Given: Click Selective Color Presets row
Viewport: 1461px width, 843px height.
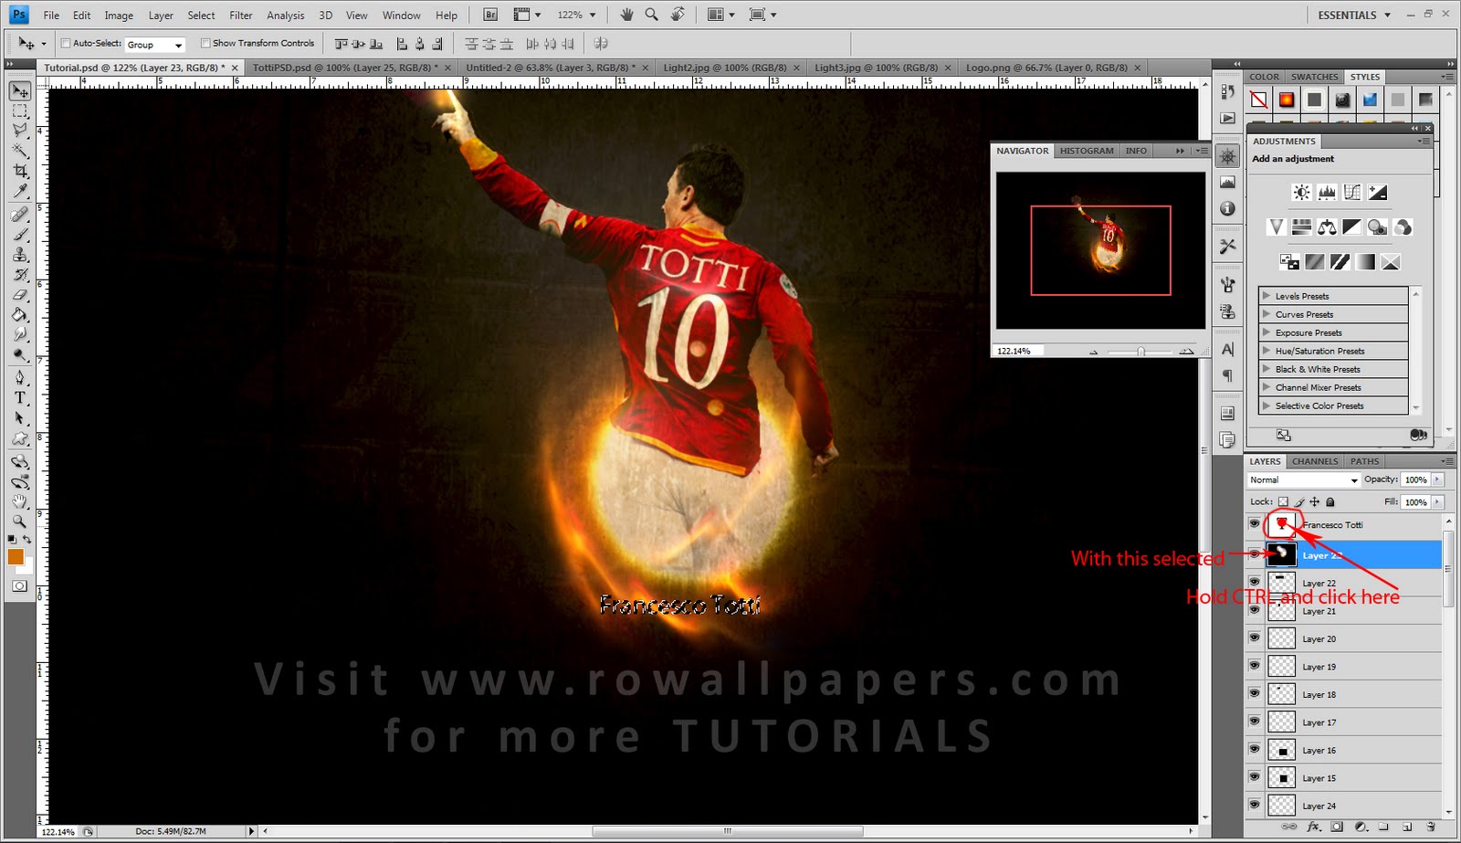Looking at the screenshot, I should coord(1333,406).
